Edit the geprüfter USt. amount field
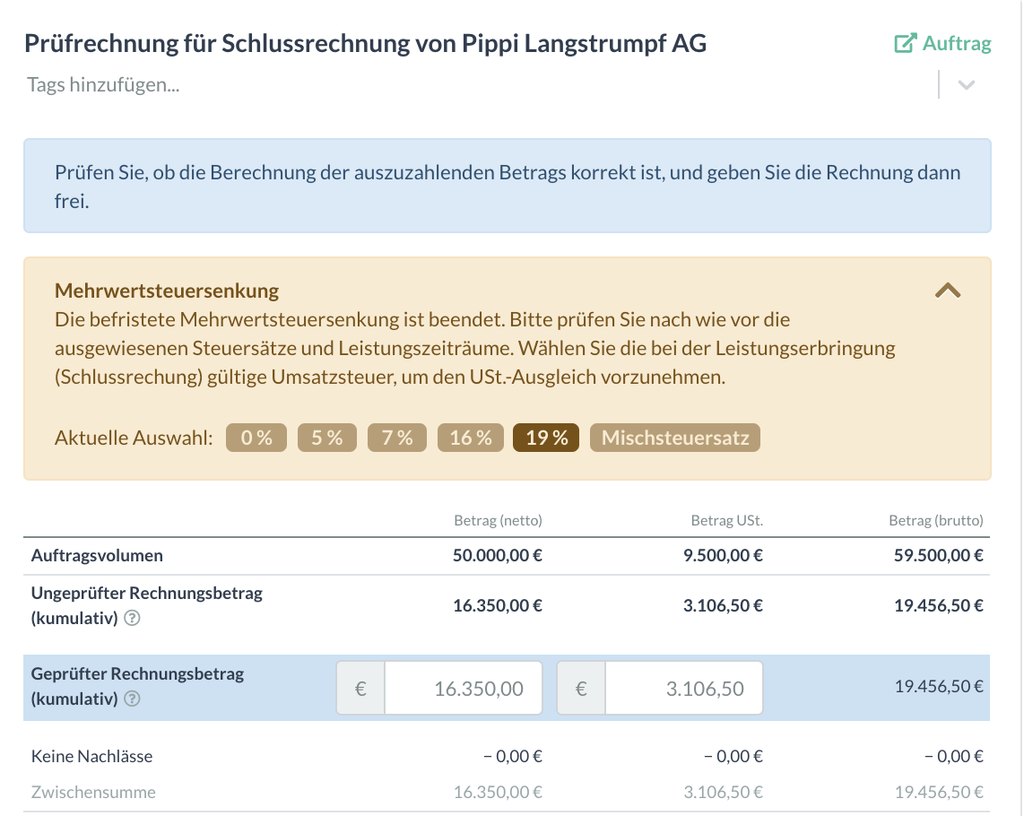 pyautogui.click(x=684, y=688)
